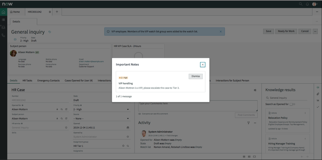This screenshot has height=160, width=322.
Task: Open the Source dropdown
Action: [101, 119]
